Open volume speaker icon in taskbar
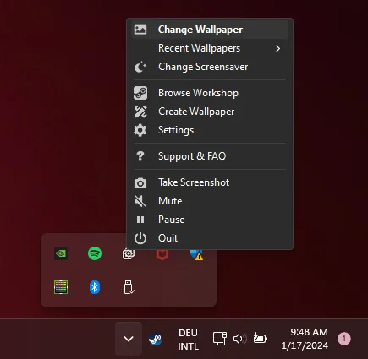Screen dimensions: 368x359 click(240, 339)
